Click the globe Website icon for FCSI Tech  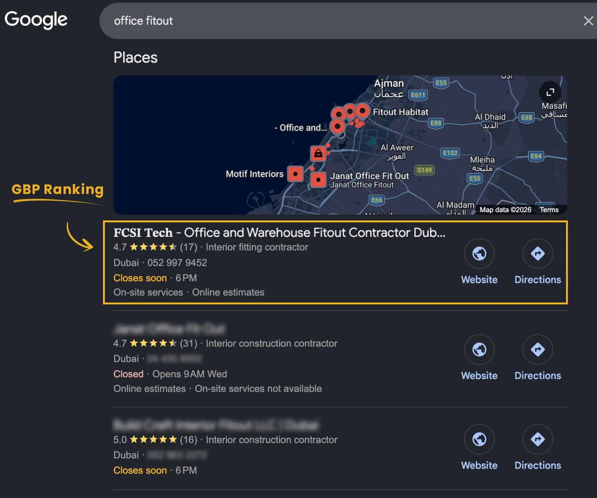(479, 254)
